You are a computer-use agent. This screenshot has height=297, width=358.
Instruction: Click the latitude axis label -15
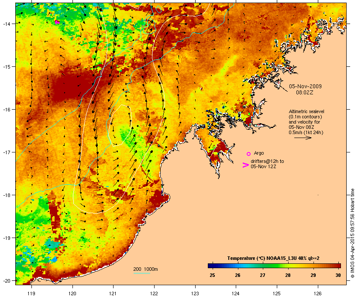click(x=7, y=67)
